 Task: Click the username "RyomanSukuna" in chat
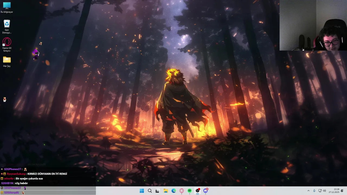16,174
